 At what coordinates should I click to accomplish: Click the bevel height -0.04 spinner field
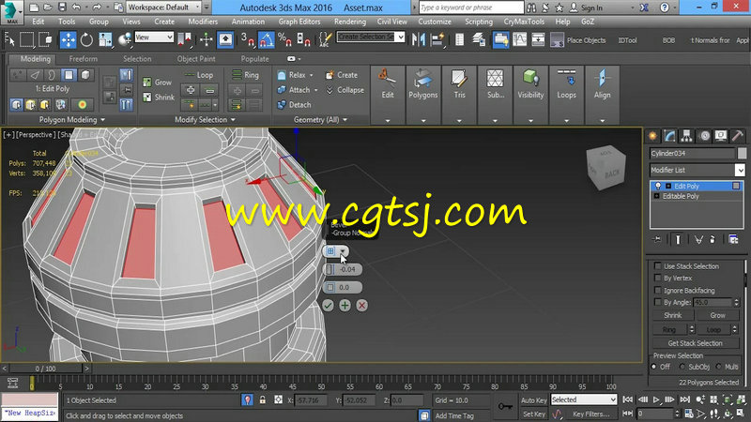[343, 269]
